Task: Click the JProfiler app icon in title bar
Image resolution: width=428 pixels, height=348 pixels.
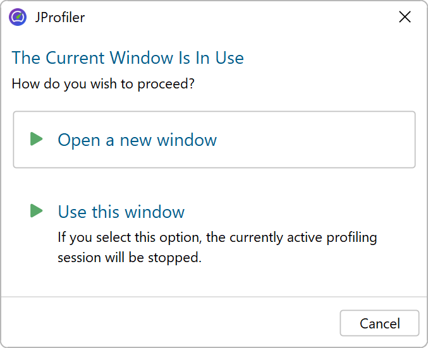Action: click(18, 17)
